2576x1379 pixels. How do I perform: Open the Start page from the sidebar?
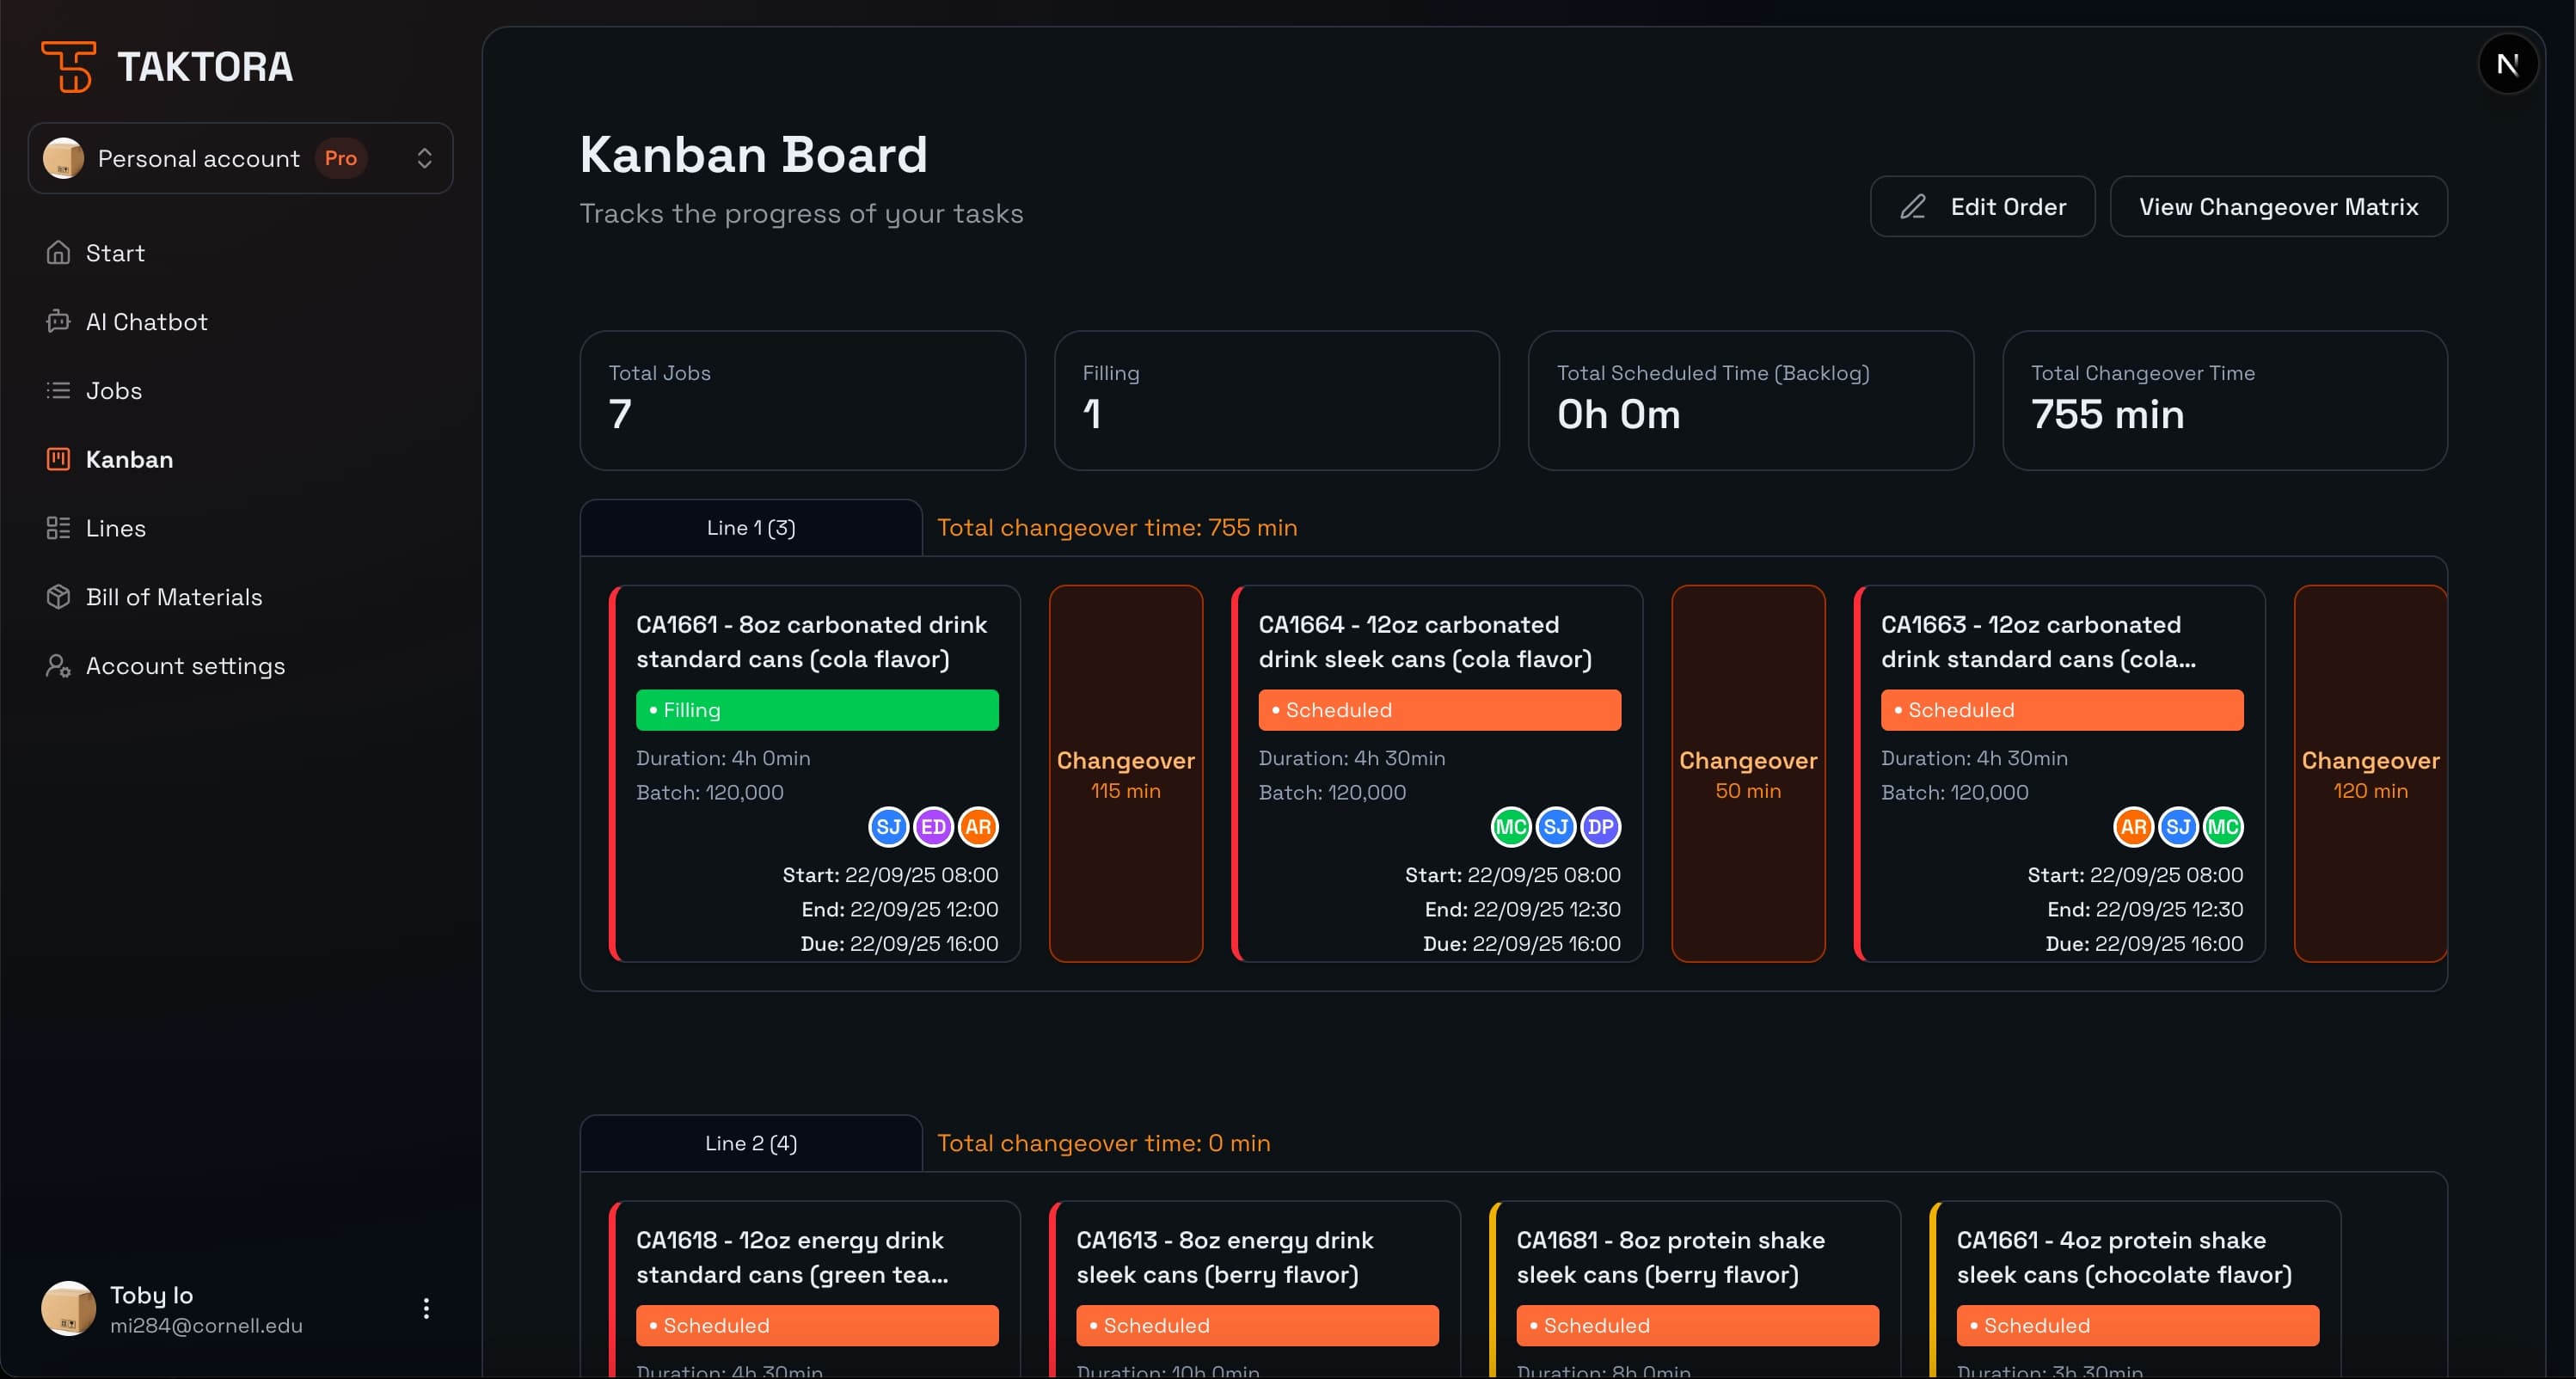click(113, 252)
